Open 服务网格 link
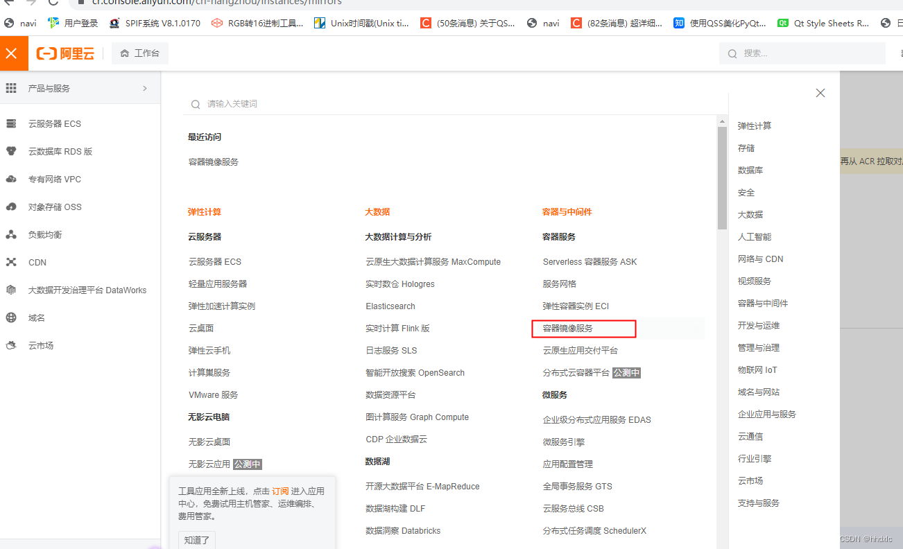903x549 pixels. 560,284
